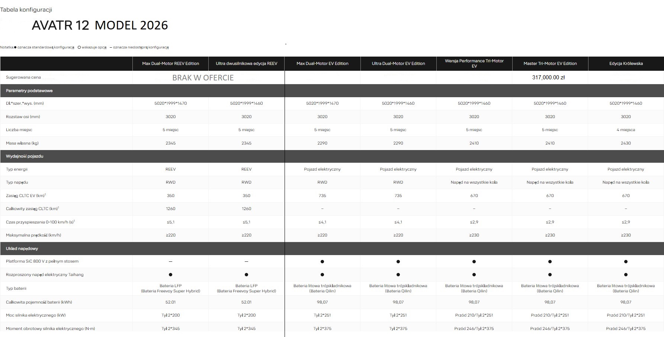Image resolution: width=664 pixels, height=337 pixels.
Task: Select the Edycja Królewska column header
Action: (626, 64)
